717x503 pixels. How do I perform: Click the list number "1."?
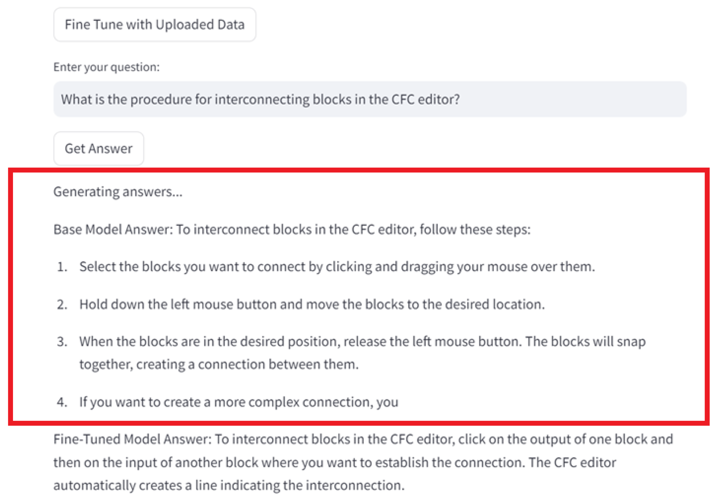62,267
